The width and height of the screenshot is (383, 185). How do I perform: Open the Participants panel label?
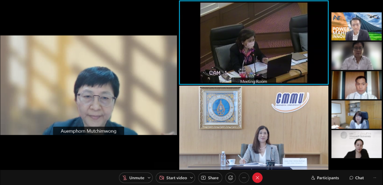pos(328,178)
